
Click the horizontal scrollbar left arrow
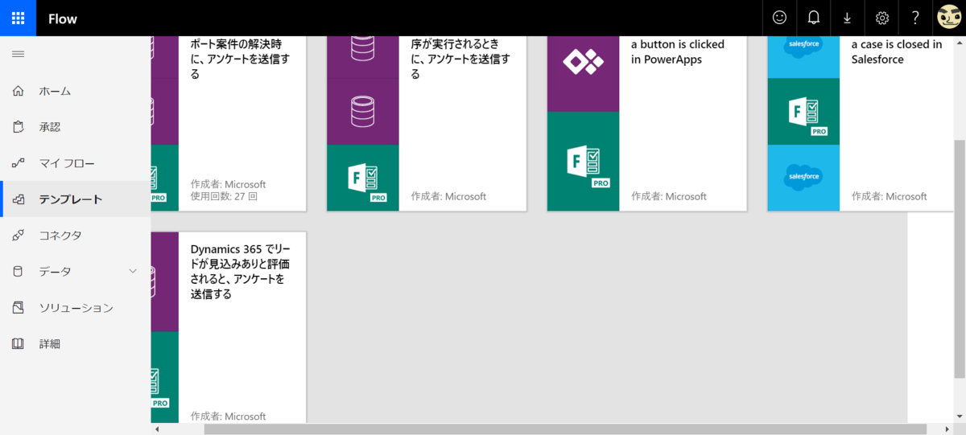(158, 429)
